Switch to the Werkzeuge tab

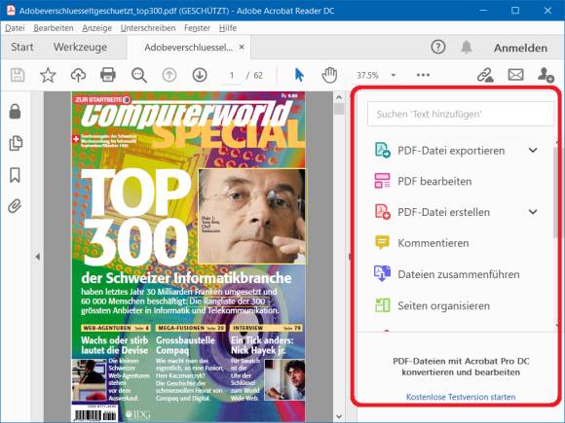[80, 47]
